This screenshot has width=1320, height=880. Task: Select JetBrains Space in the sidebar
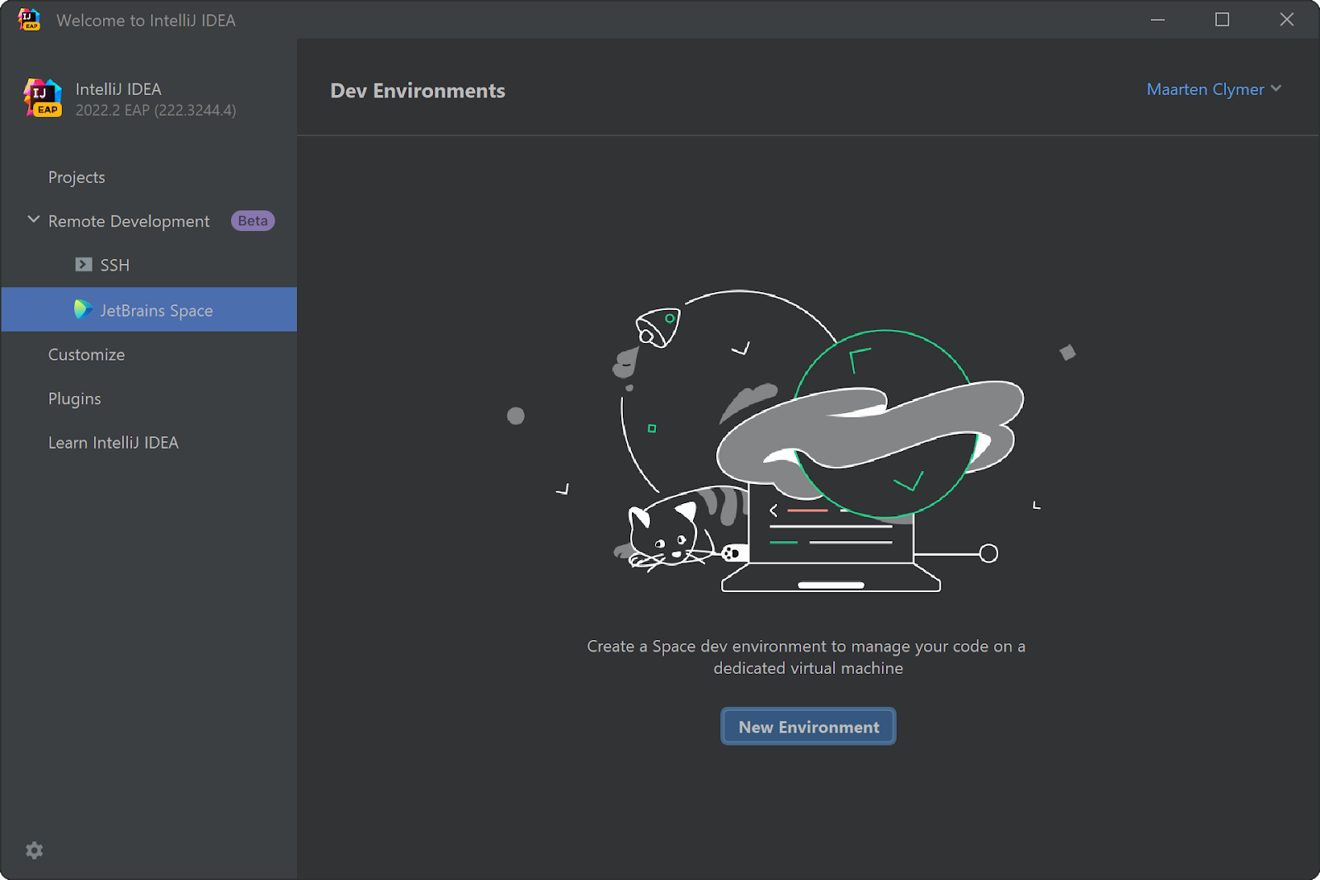pos(148,309)
